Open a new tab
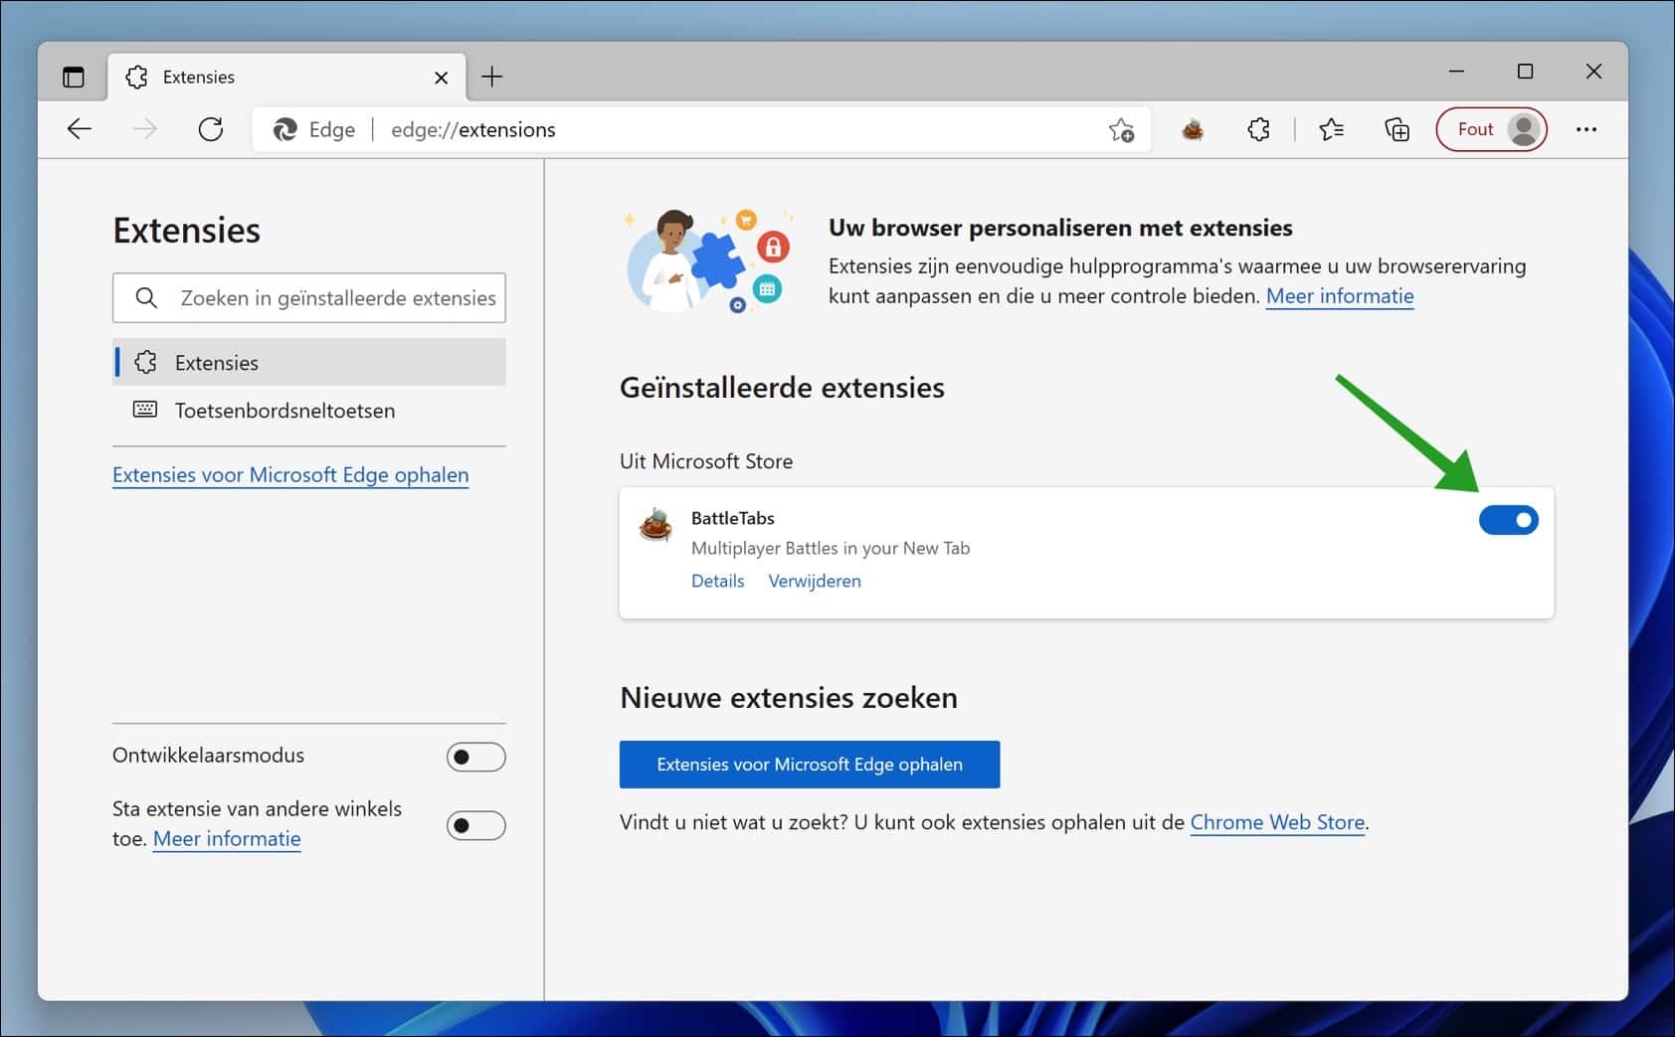 (x=492, y=77)
